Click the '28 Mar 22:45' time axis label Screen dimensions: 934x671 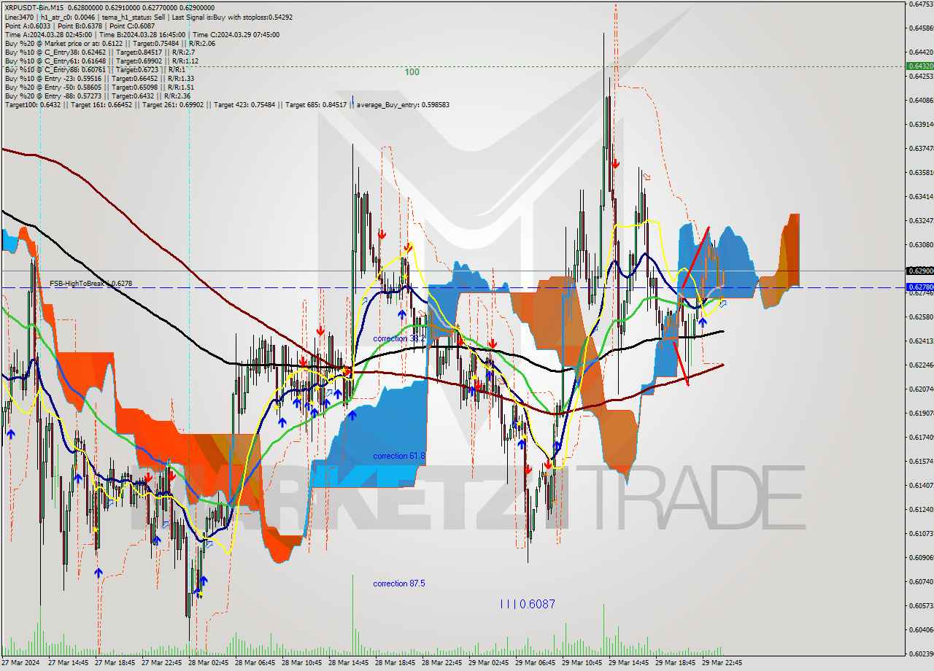(x=441, y=663)
